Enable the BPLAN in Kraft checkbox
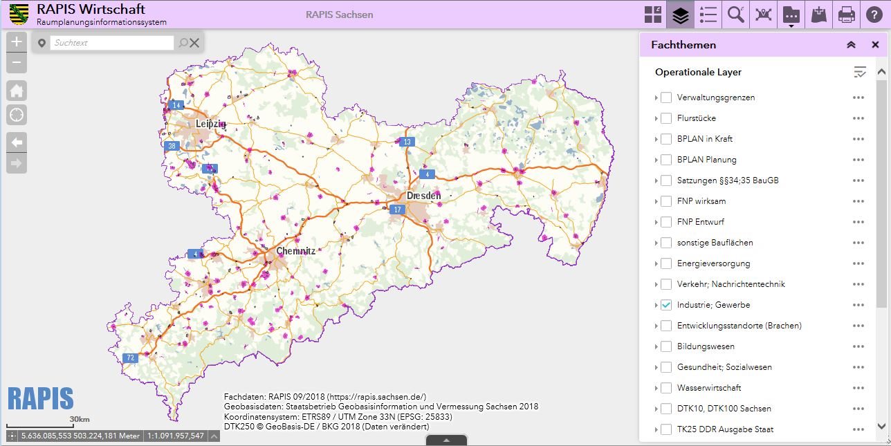This screenshot has height=446, width=891. 666,139
